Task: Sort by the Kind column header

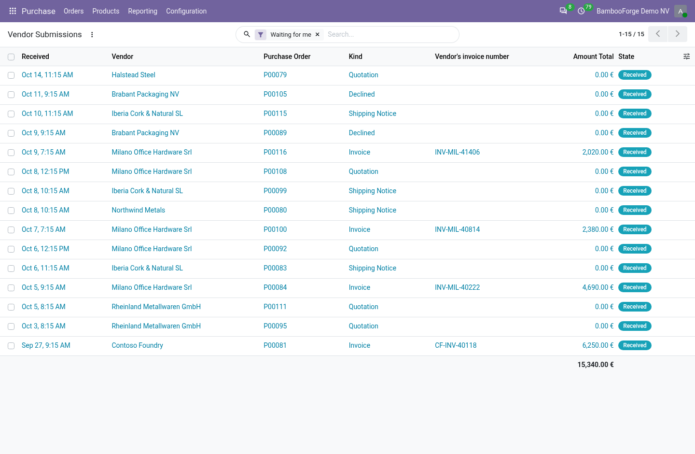Action: tap(355, 57)
